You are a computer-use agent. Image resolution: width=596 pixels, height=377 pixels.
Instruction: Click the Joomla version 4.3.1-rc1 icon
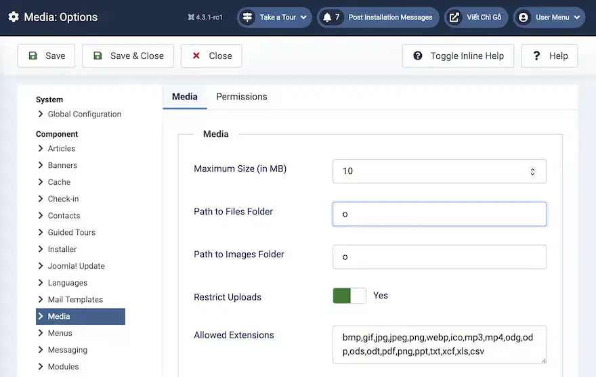[x=192, y=18]
